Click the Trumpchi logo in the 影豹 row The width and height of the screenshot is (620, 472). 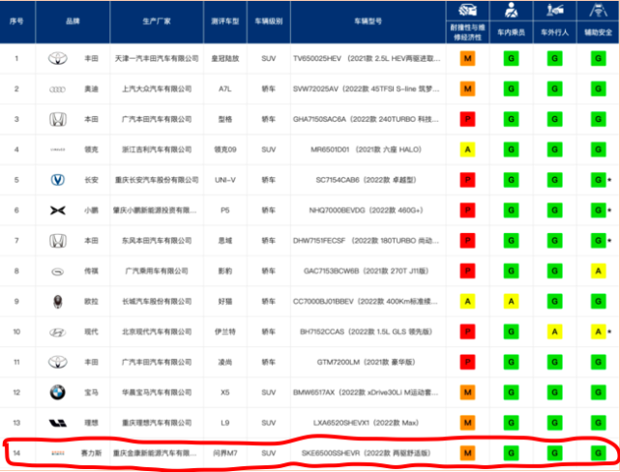tap(58, 272)
